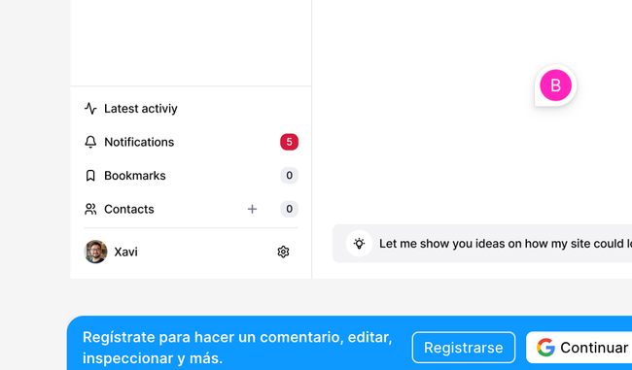Click the lightbulb idea icon
Screen dimensions: 632x370
(x=359, y=244)
